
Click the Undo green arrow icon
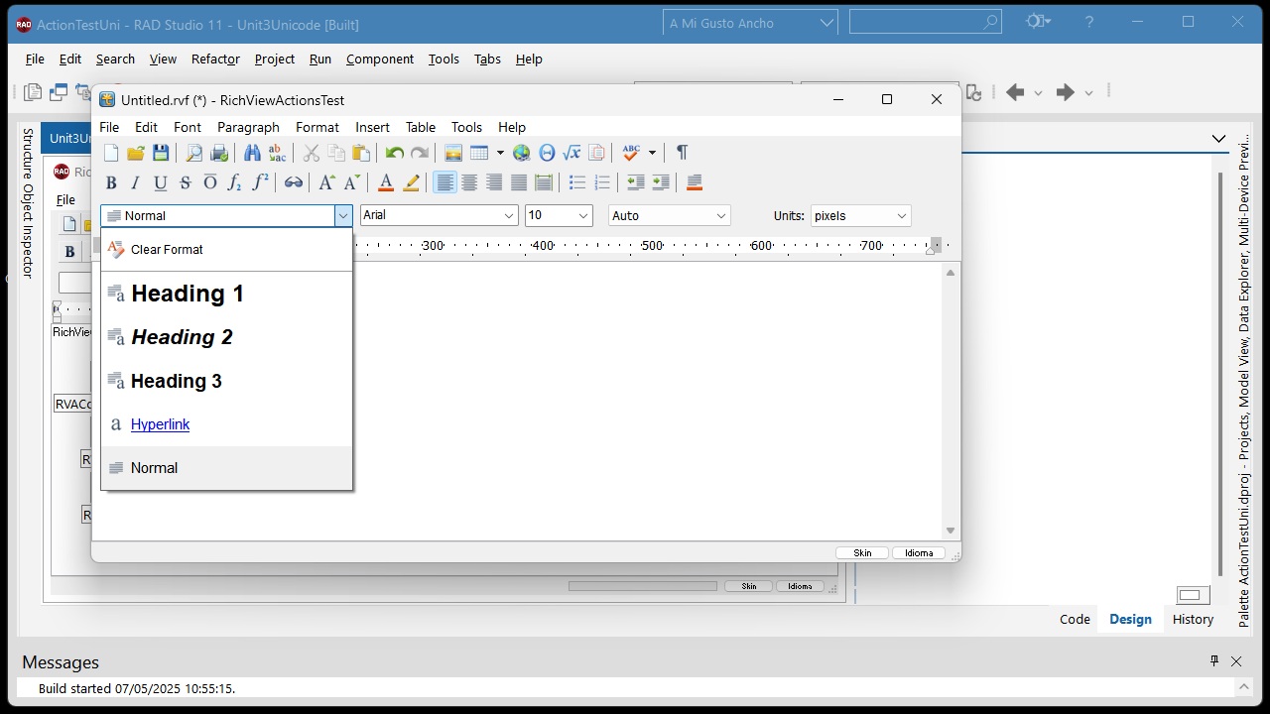pyautogui.click(x=395, y=153)
